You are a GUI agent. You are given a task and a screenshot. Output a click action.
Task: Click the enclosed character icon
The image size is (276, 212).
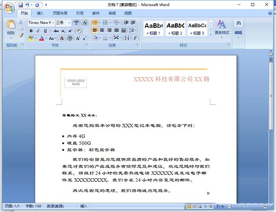tap(70, 38)
